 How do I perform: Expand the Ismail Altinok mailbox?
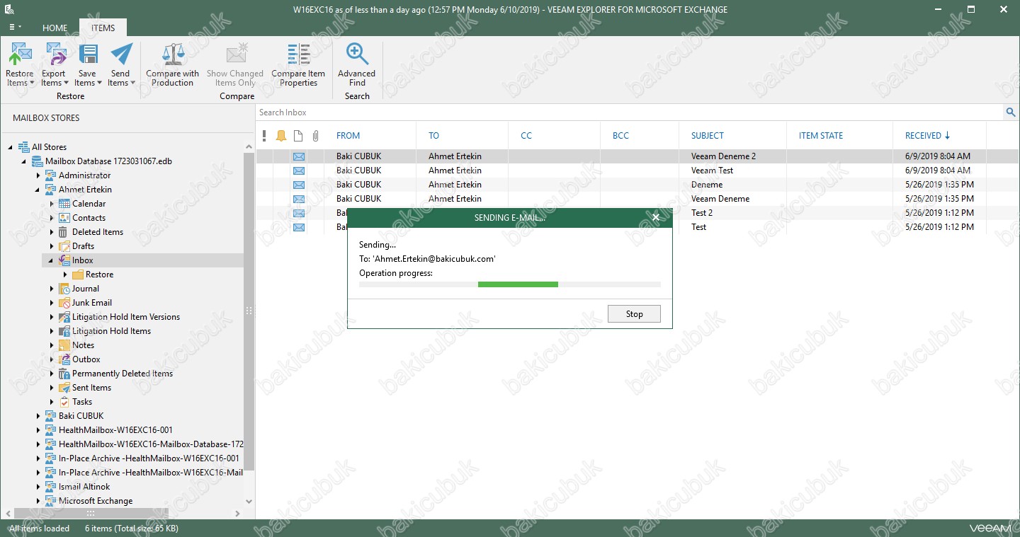click(x=38, y=487)
